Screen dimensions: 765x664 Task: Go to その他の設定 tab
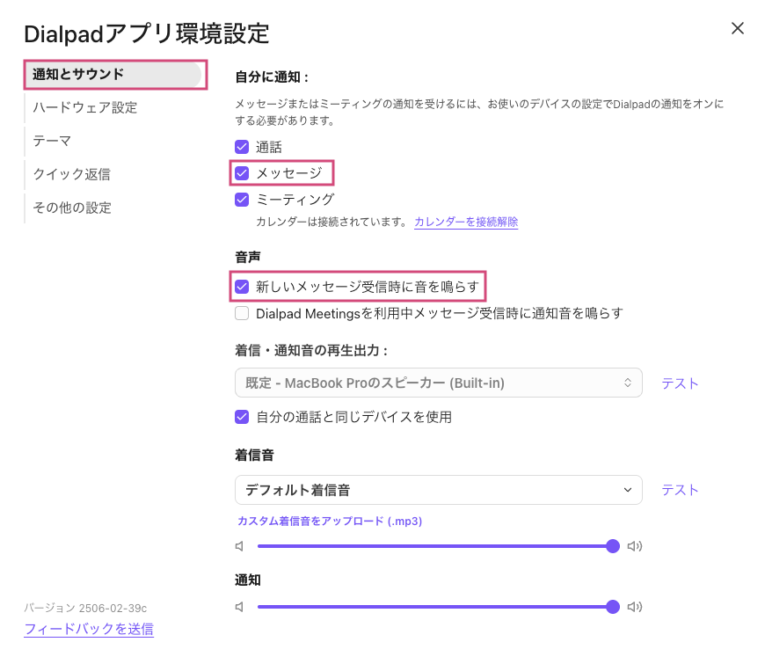(72, 208)
